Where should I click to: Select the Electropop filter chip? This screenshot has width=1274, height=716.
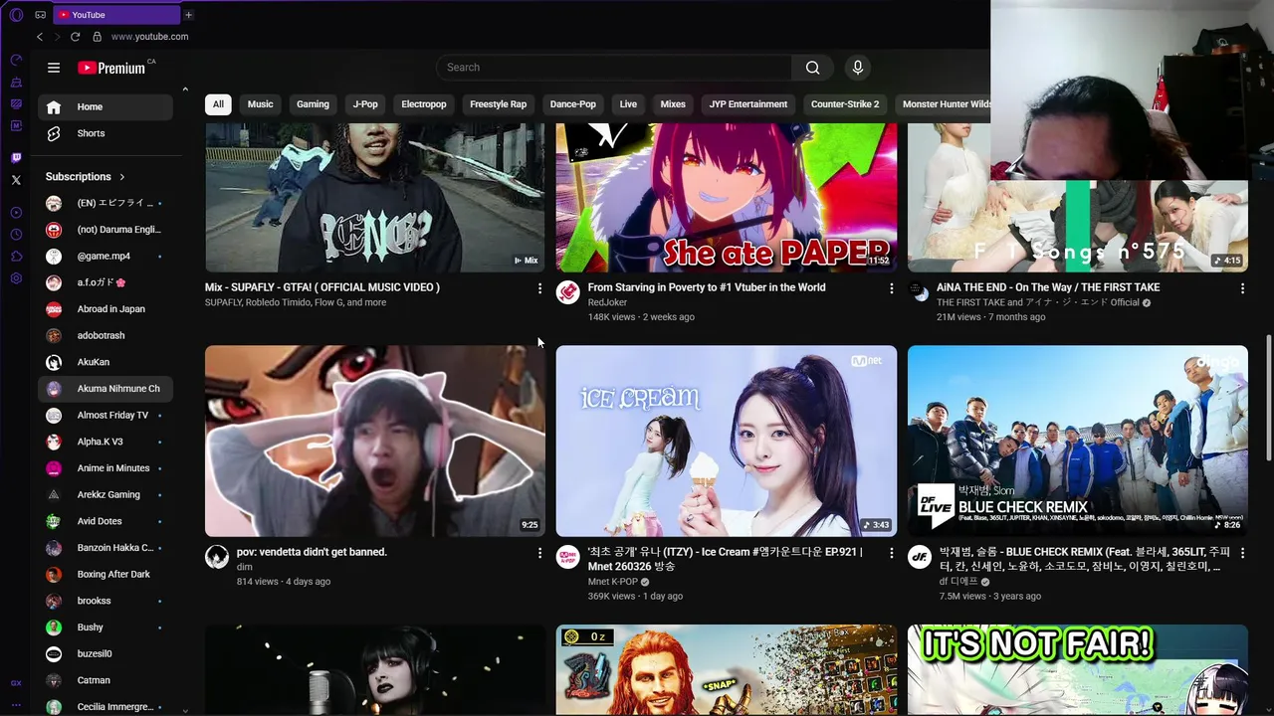(424, 104)
